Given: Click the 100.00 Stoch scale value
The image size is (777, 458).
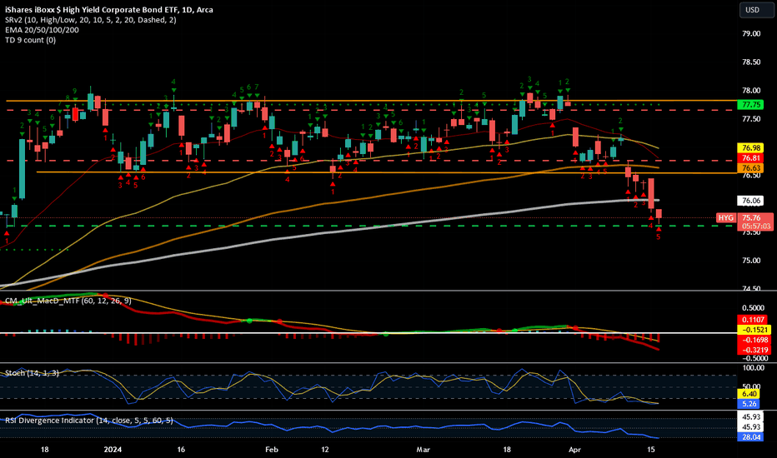Looking at the screenshot, I should [x=753, y=368].
